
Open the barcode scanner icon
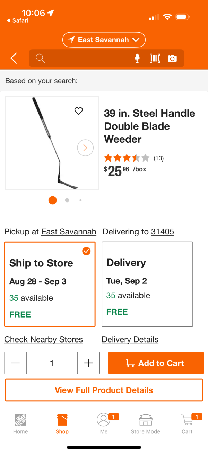click(x=155, y=58)
